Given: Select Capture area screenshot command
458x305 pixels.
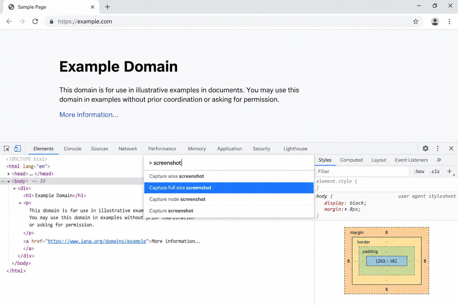Looking at the screenshot, I should point(229,176).
